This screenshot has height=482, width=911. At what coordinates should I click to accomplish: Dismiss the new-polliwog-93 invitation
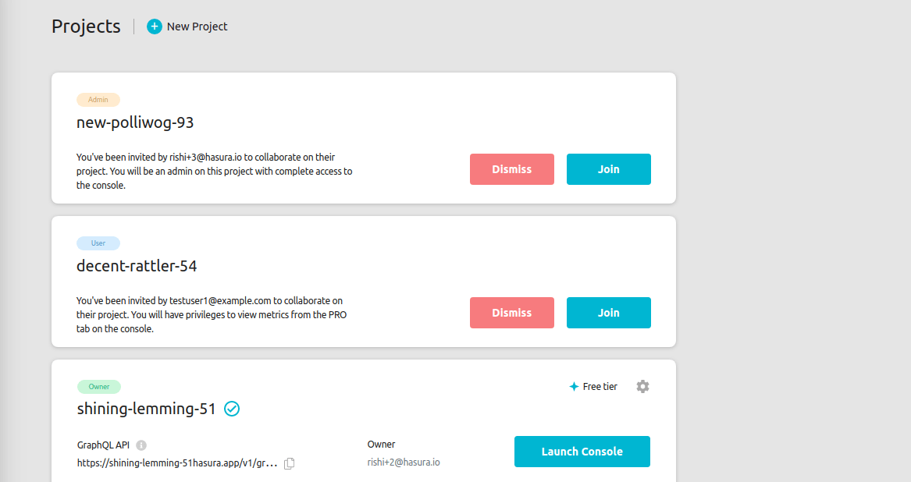511,169
